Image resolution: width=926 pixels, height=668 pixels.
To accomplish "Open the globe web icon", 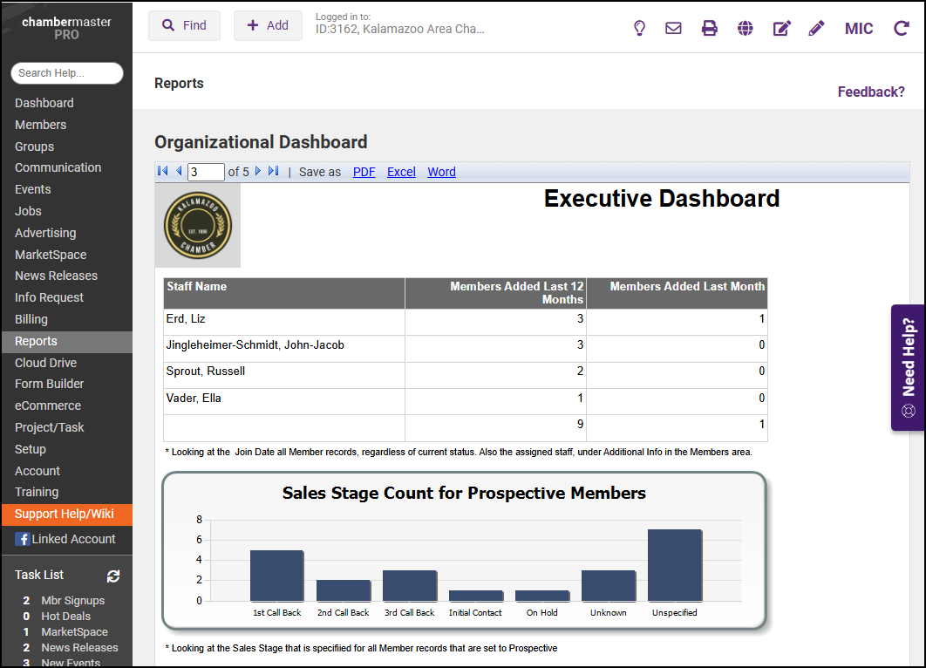I will (x=745, y=28).
